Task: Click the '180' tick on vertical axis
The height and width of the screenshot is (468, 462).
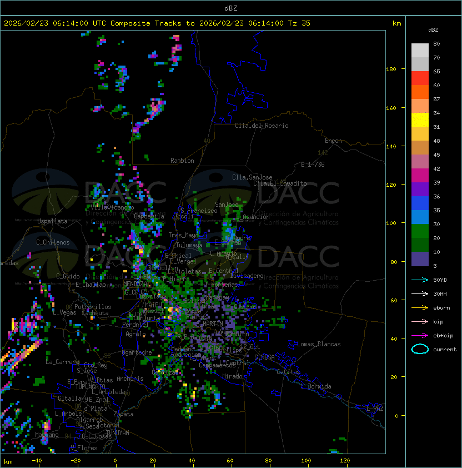Action: pyautogui.click(x=391, y=69)
